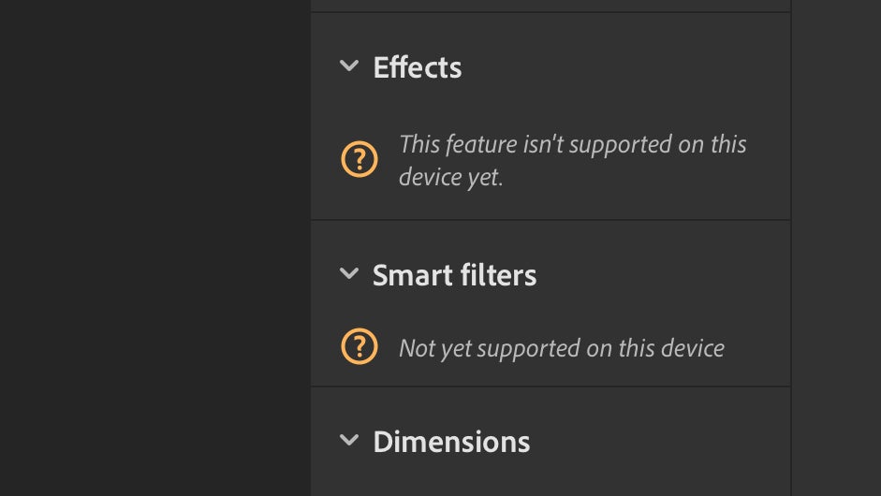Click the question mark icon in Smart filters
The height and width of the screenshot is (496, 881).
pyautogui.click(x=359, y=347)
